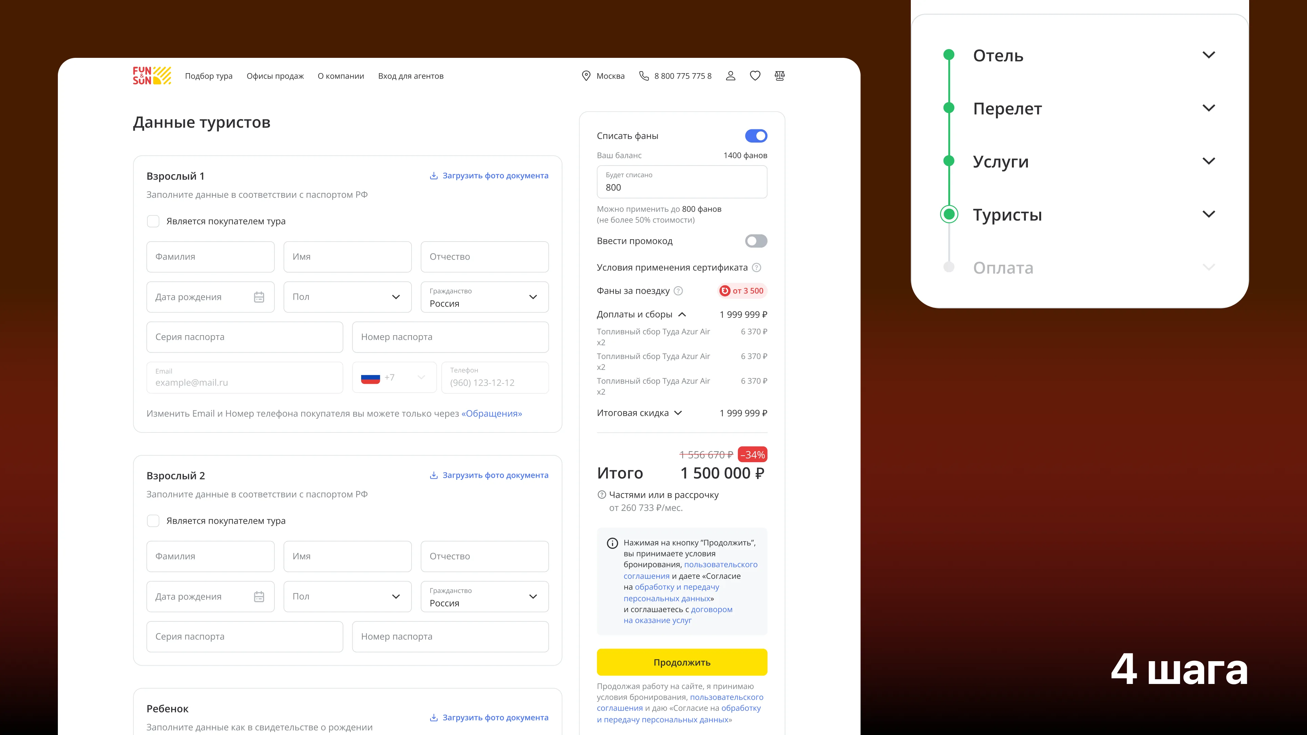Click the location pin icon next to Москва
Screen dimensions: 1307x735
tap(586, 76)
